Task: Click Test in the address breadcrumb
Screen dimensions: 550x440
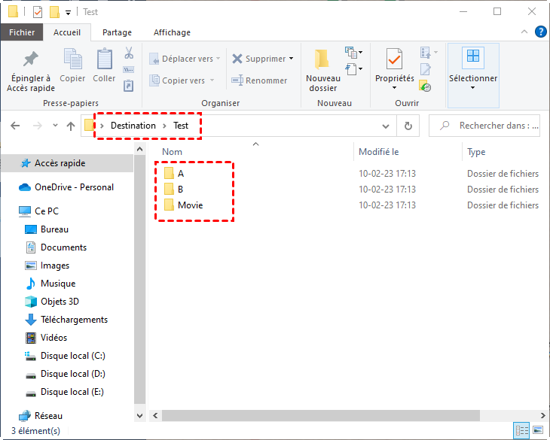Action: point(181,126)
